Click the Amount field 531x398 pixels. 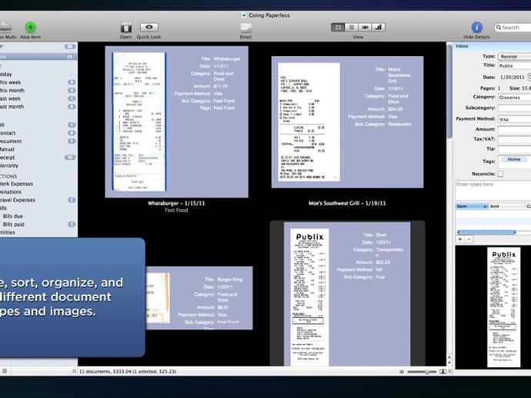coord(514,129)
